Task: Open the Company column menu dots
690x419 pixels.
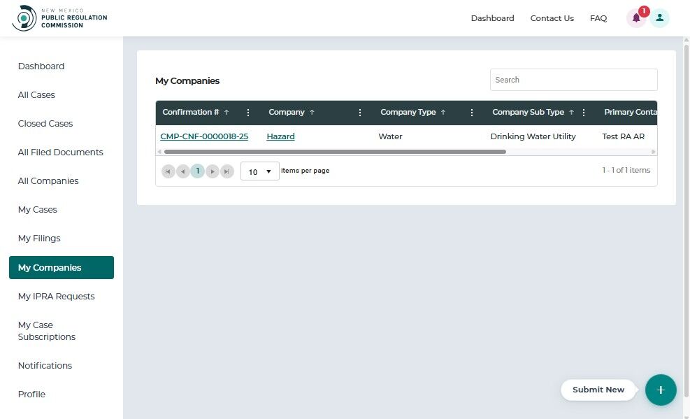Action: pyautogui.click(x=360, y=113)
